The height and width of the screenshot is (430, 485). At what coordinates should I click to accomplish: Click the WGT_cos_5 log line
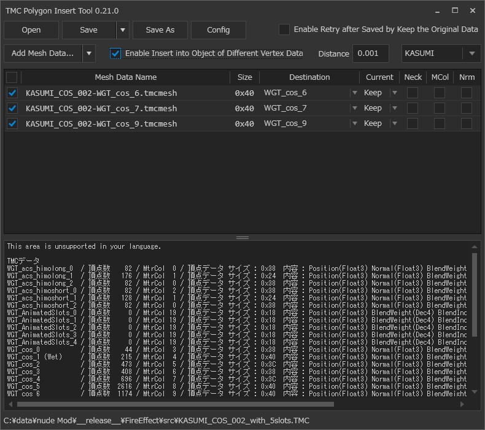tap(236, 386)
